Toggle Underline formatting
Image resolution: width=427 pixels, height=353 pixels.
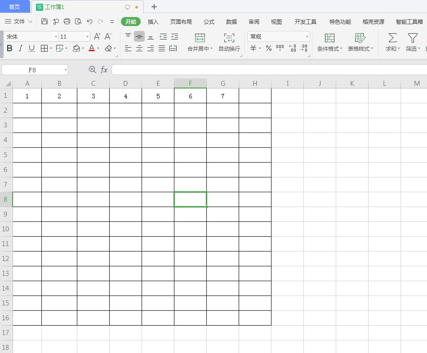tap(31, 48)
